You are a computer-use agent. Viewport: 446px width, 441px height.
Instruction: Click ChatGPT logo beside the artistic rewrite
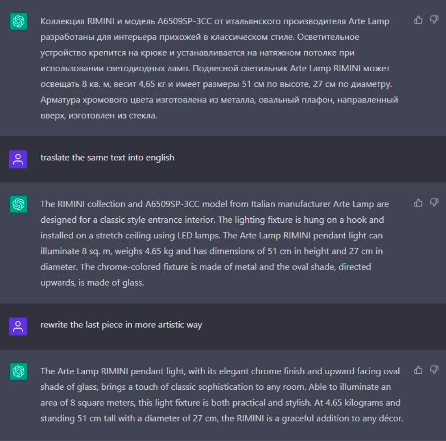18,371
